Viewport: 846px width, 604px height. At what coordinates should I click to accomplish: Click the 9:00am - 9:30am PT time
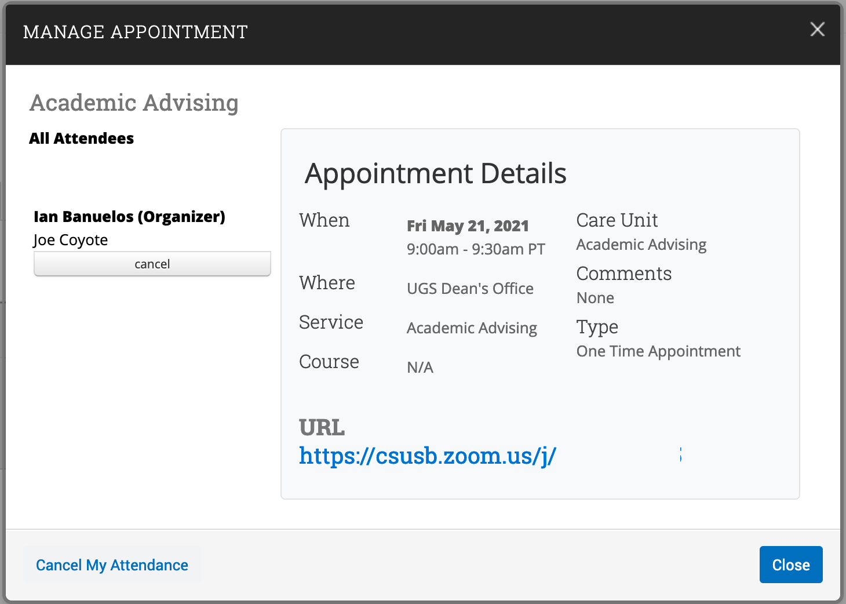pyautogui.click(x=476, y=249)
